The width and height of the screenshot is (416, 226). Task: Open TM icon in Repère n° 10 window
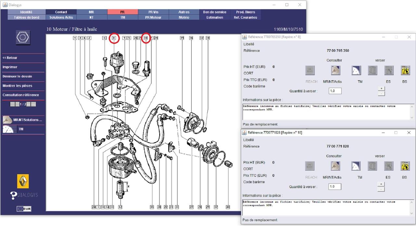click(x=356, y=166)
